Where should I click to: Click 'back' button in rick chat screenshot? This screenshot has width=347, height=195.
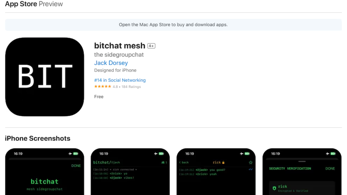[184, 162]
